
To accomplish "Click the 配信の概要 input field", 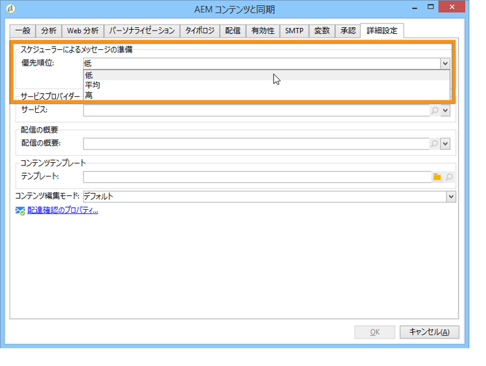I will coord(256,143).
